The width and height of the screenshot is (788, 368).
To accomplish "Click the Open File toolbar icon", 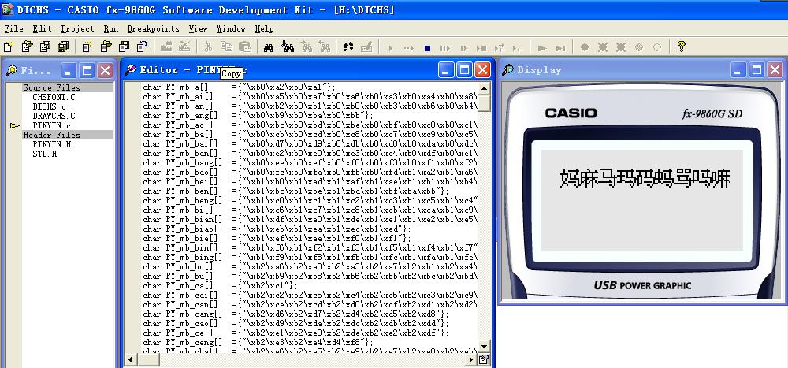I will point(27,47).
